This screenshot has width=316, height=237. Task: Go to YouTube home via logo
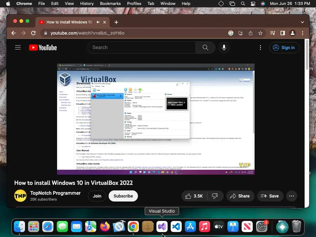tap(43, 48)
